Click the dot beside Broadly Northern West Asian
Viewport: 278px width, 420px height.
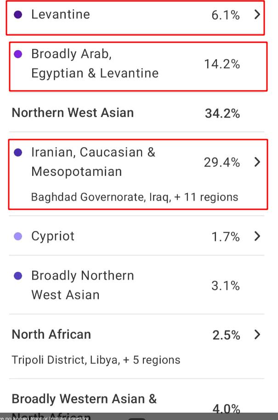18,276
